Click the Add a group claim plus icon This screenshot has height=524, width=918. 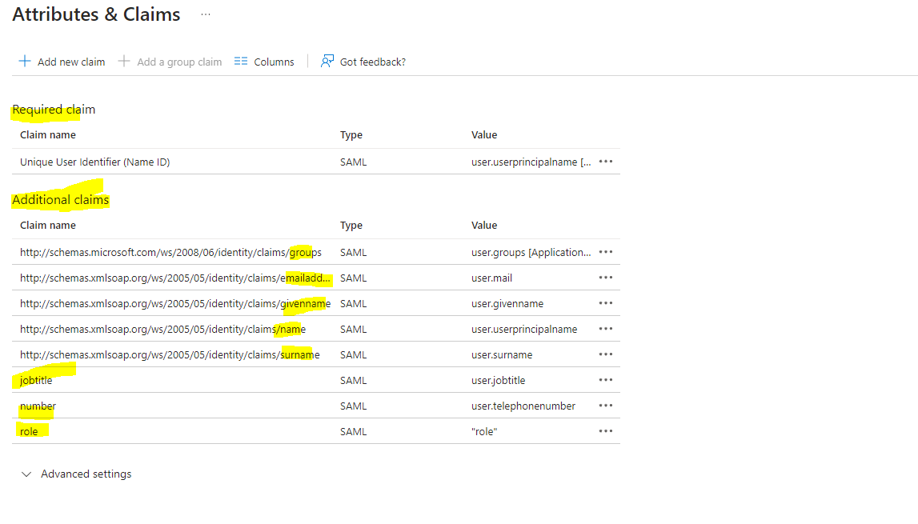123,61
